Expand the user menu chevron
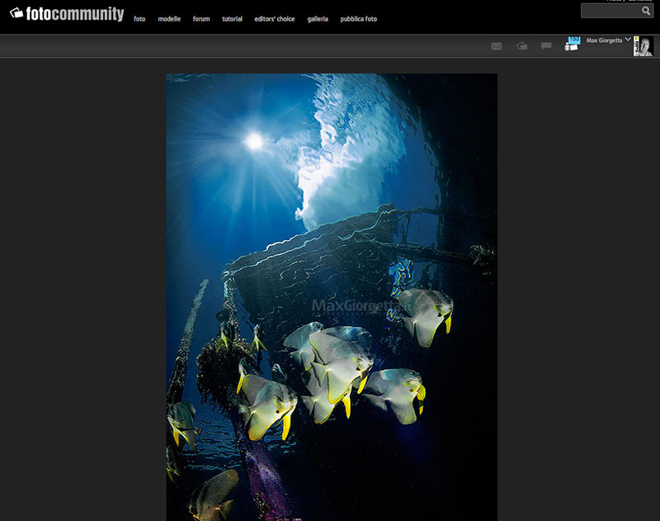Image resolution: width=660 pixels, height=521 pixels. pyautogui.click(x=628, y=39)
